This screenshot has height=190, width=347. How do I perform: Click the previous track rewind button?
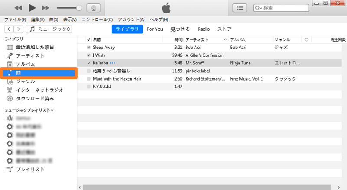pyautogui.click(x=18, y=8)
